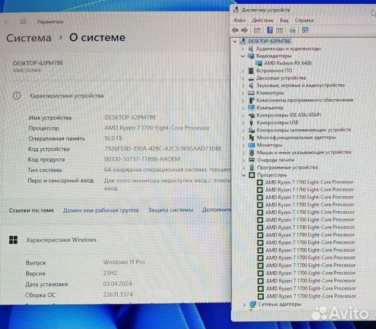Open the Действие menu

tap(262, 20)
